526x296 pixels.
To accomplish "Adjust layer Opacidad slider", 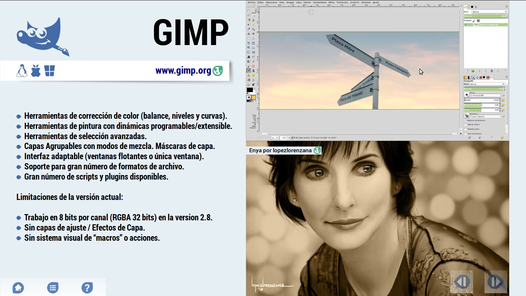I will pyautogui.click(x=486, y=16).
